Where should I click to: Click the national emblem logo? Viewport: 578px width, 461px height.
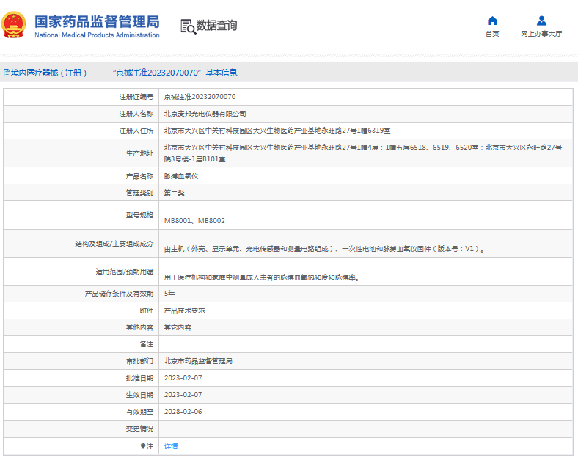click(14, 25)
